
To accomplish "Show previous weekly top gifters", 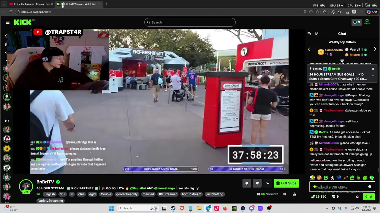I will pyautogui.click(x=309, y=49).
